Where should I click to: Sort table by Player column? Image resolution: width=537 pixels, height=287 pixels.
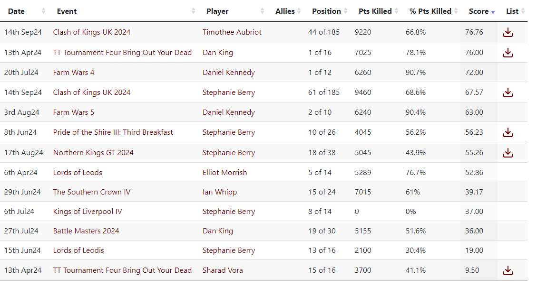[x=217, y=11]
